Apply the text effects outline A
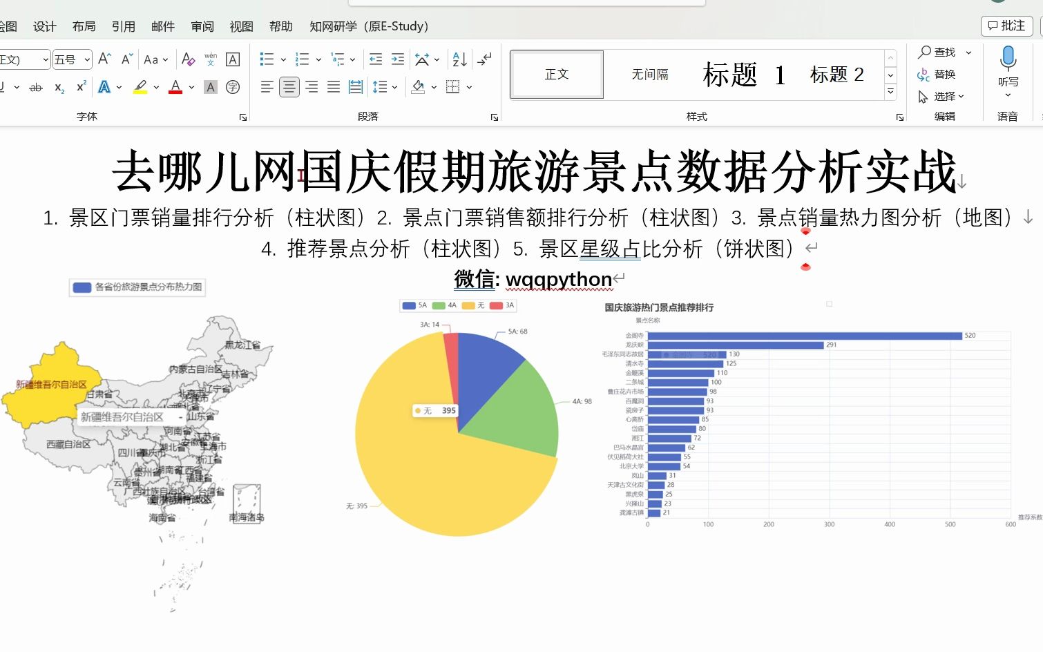The width and height of the screenshot is (1043, 652). click(104, 87)
